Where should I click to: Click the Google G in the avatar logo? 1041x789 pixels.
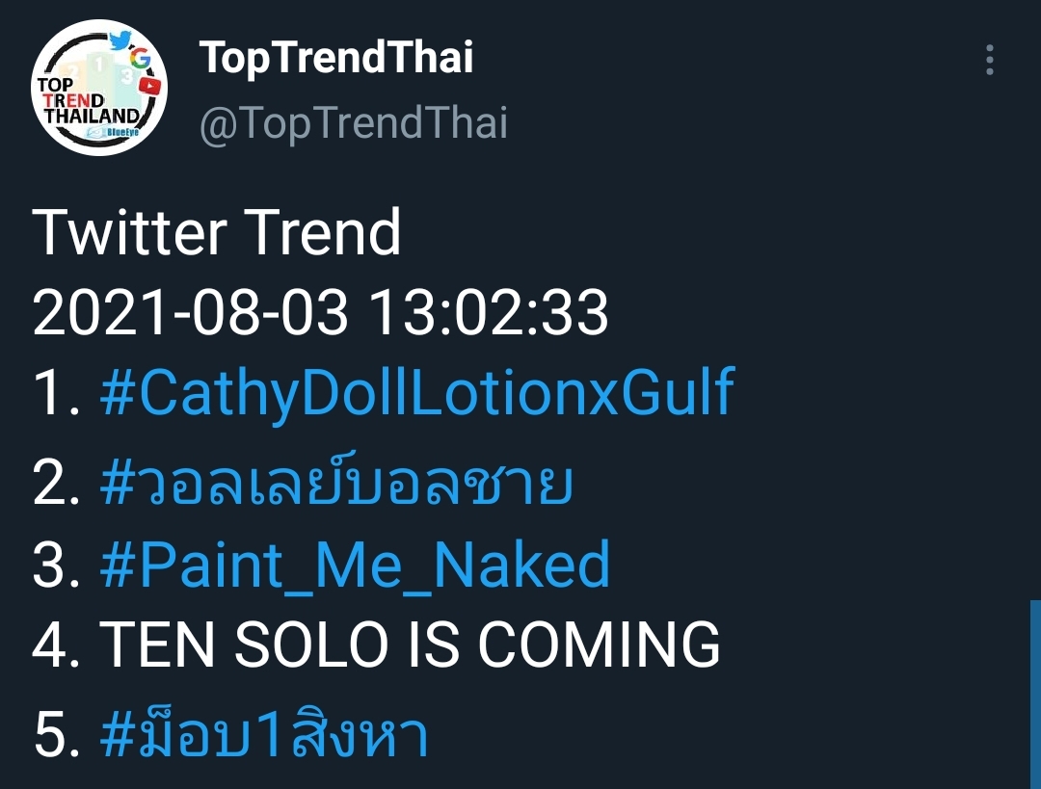[140, 59]
